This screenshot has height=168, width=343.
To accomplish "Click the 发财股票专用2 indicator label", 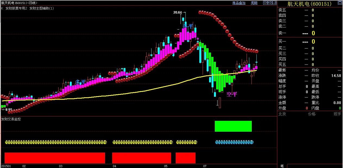I will [16, 8].
